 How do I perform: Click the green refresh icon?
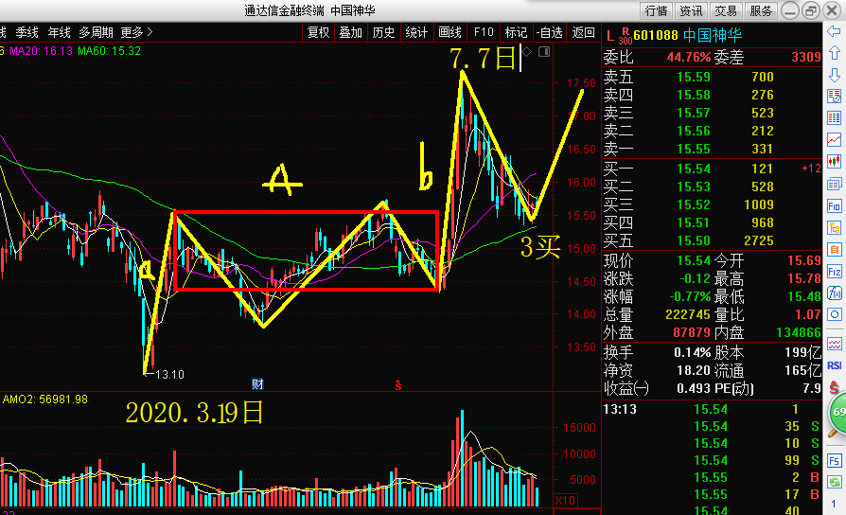(834, 482)
